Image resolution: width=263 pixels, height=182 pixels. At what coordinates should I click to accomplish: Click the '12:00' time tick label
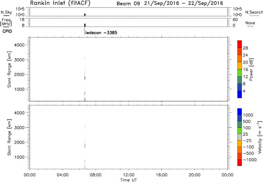pyautogui.click(x=129, y=175)
